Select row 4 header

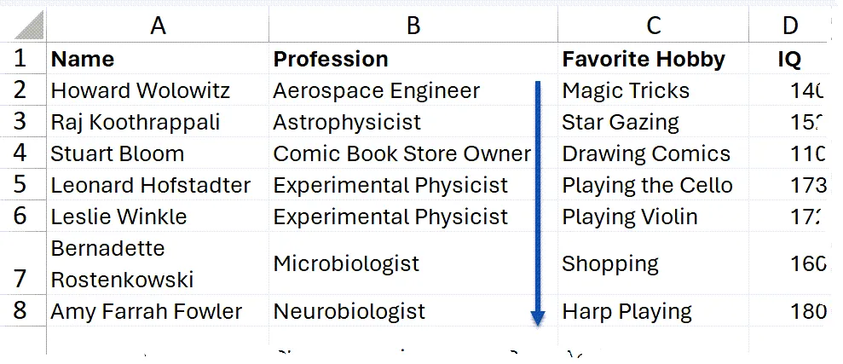coord(22,154)
